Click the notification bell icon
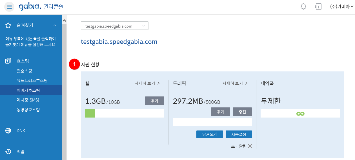This screenshot has height=160, width=355. tap(303, 6)
